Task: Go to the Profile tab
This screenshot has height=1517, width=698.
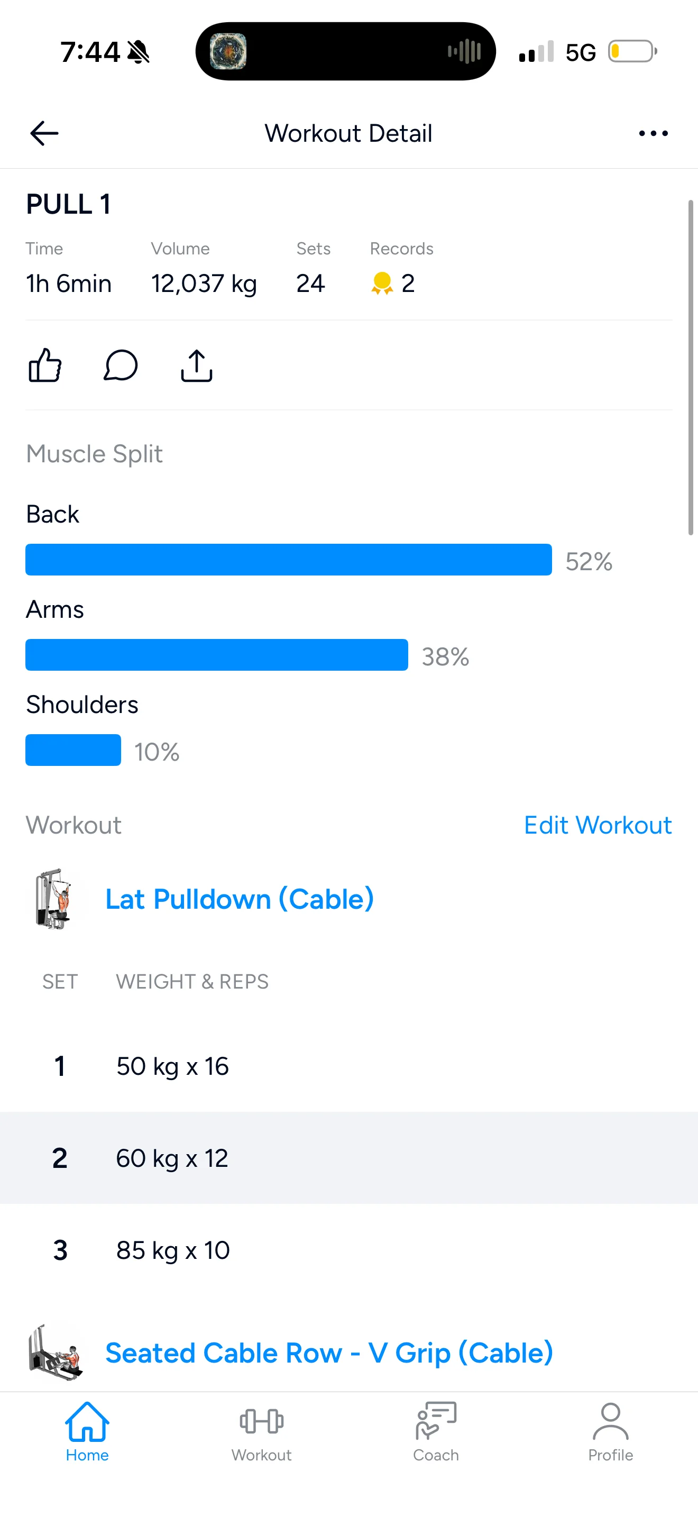Action: (x=610, y=1431)
